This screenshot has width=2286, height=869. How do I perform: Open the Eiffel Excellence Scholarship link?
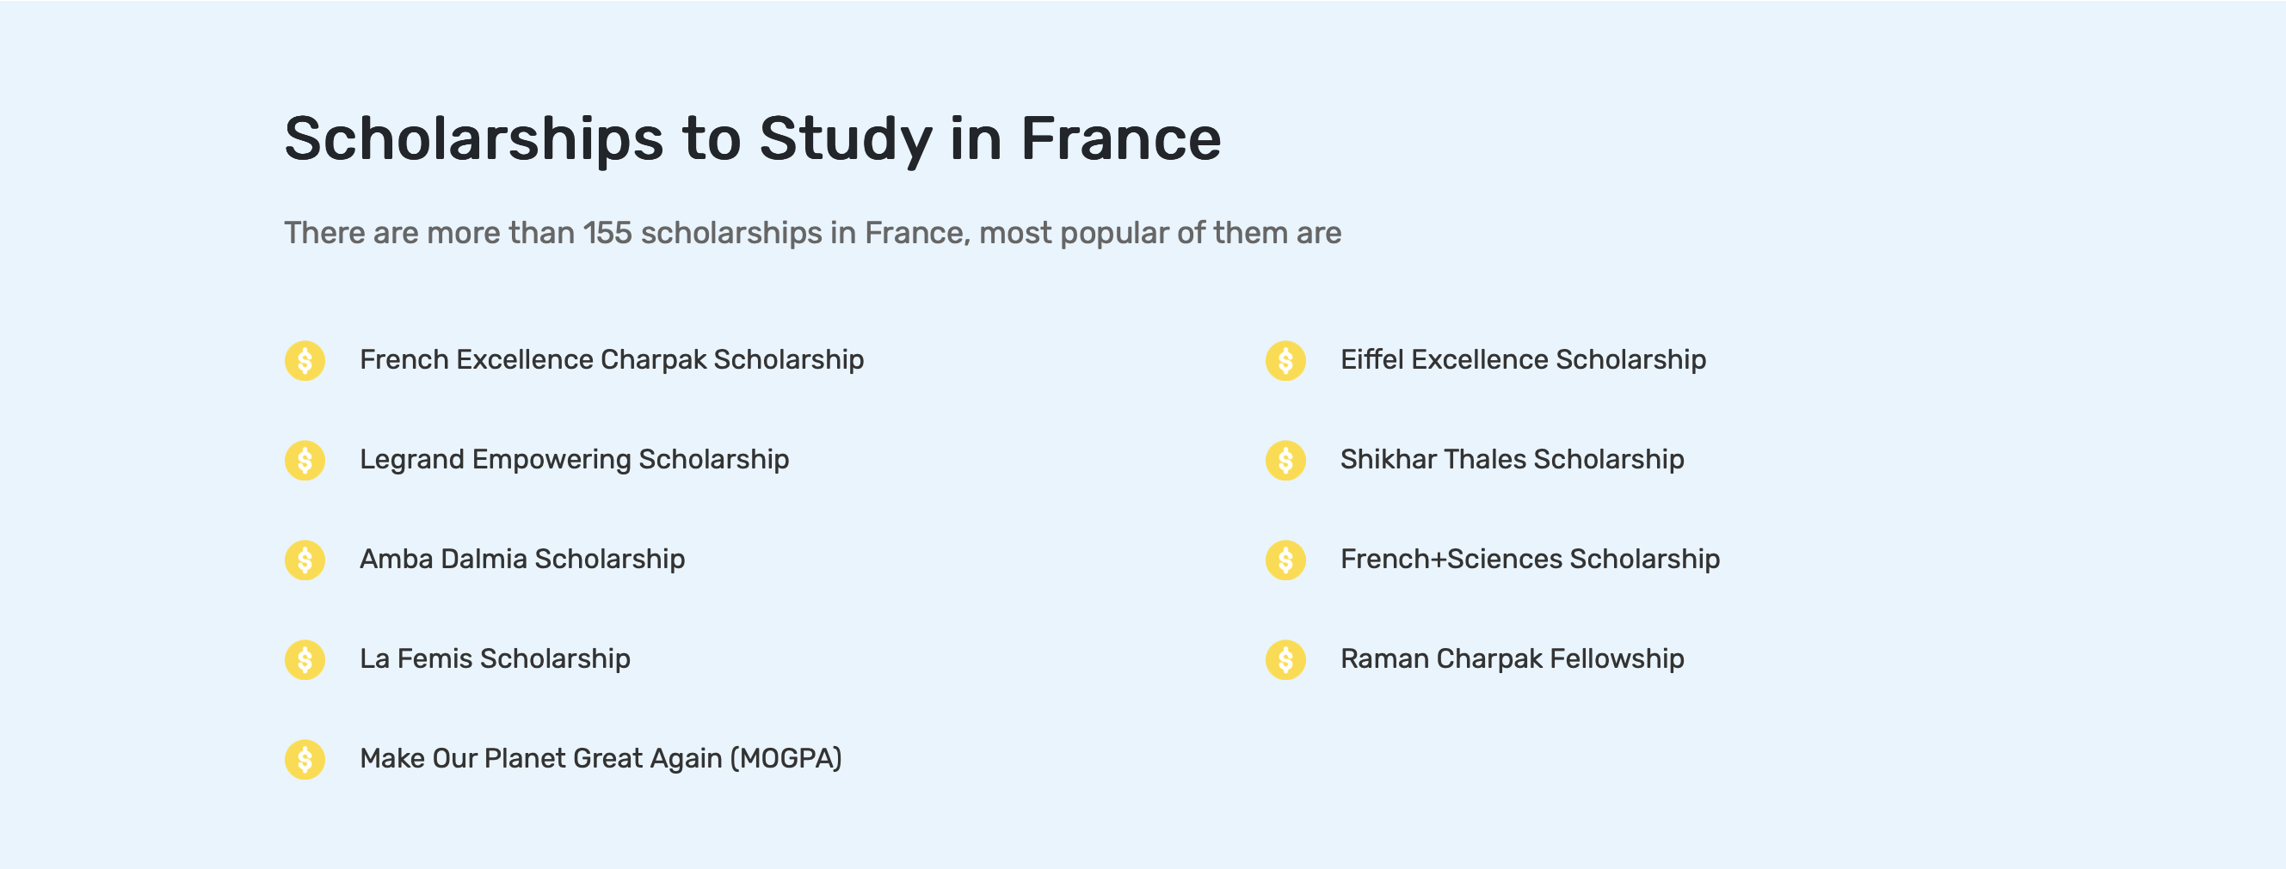(x=1523, y=360)
